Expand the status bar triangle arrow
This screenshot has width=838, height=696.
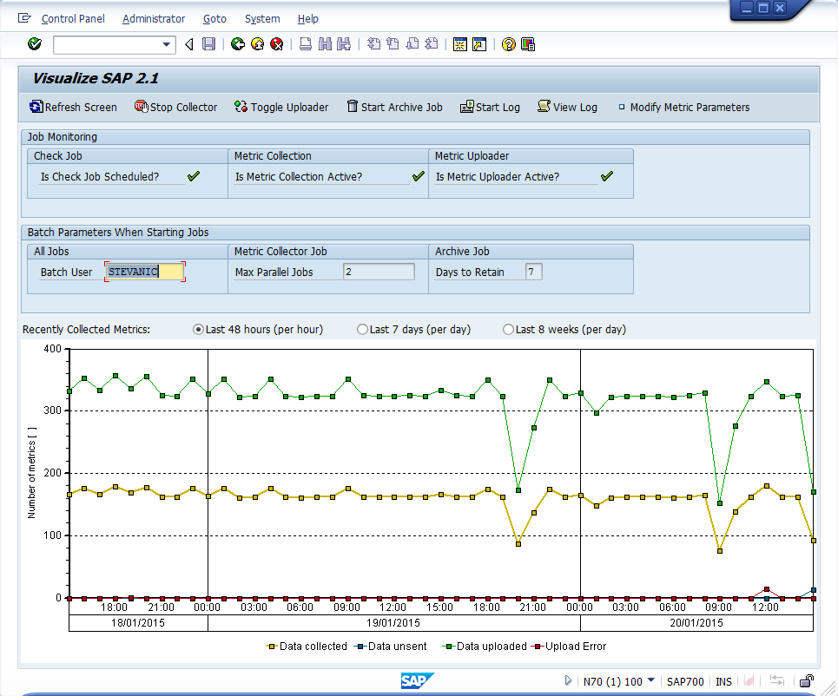click(x=568, y=680)
